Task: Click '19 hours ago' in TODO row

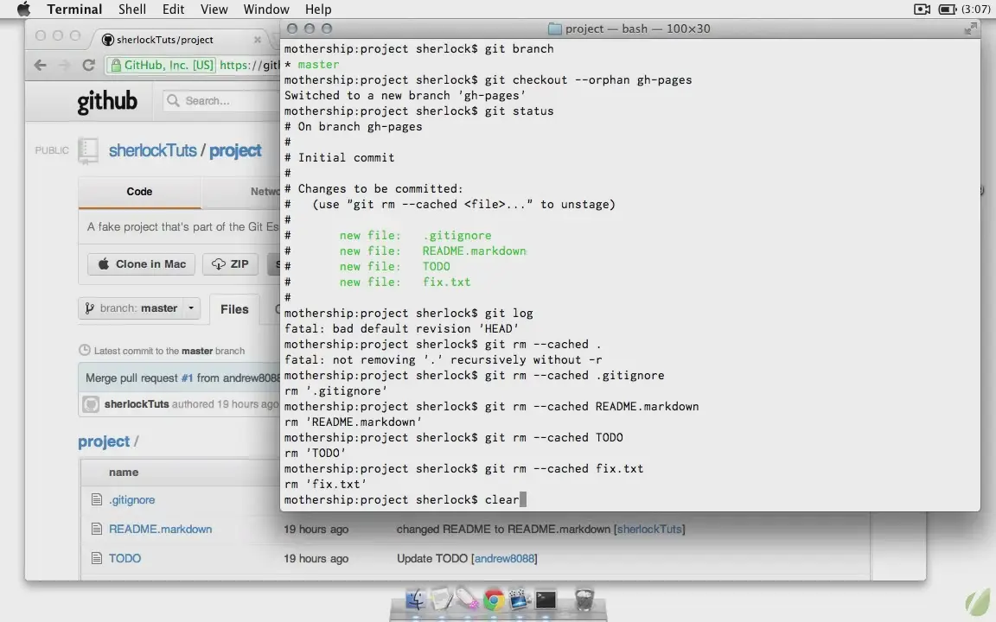Action: click(316, 559)
